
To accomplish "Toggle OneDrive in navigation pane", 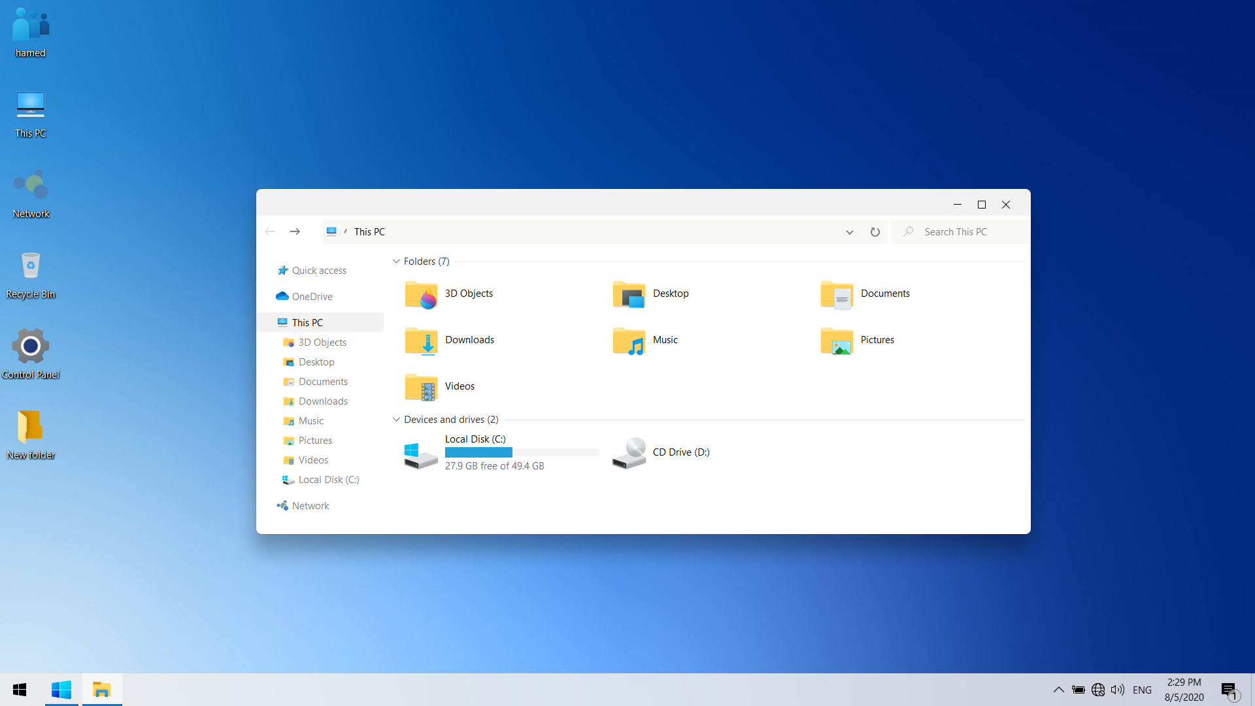I will [x=312, y=295].
